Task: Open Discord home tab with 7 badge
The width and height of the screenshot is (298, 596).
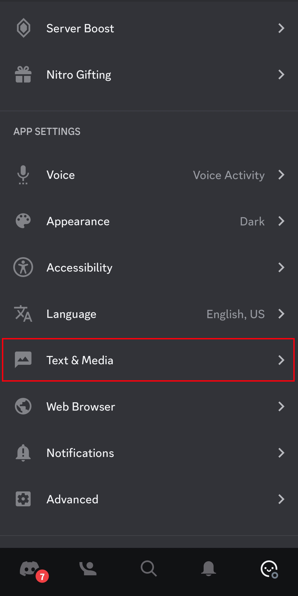Action: (30, 569)
